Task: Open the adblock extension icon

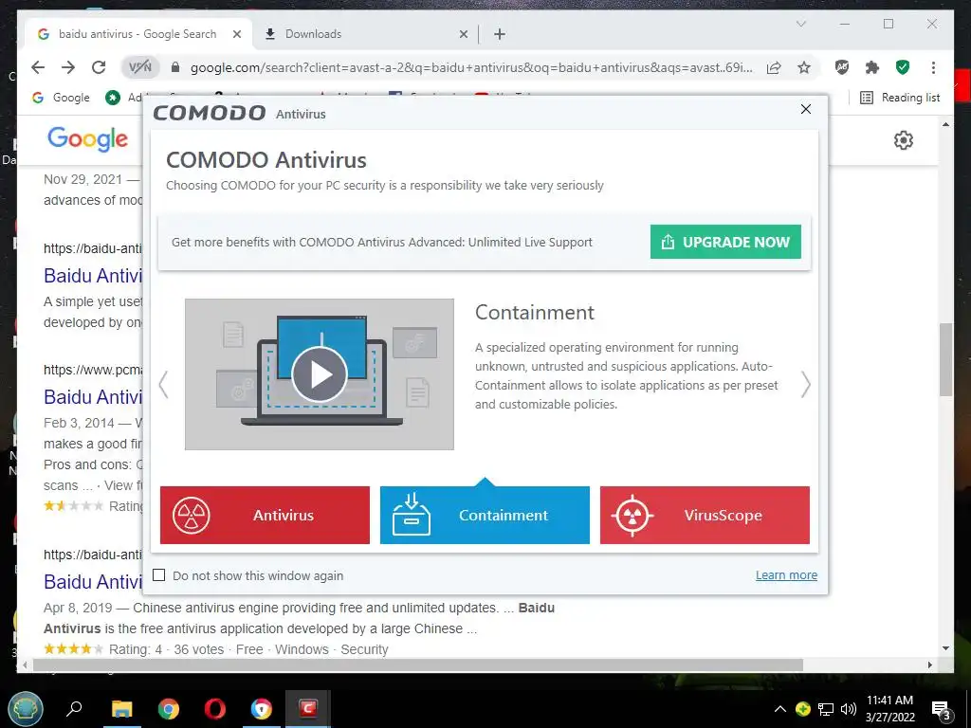Action: tap(842, 67)
